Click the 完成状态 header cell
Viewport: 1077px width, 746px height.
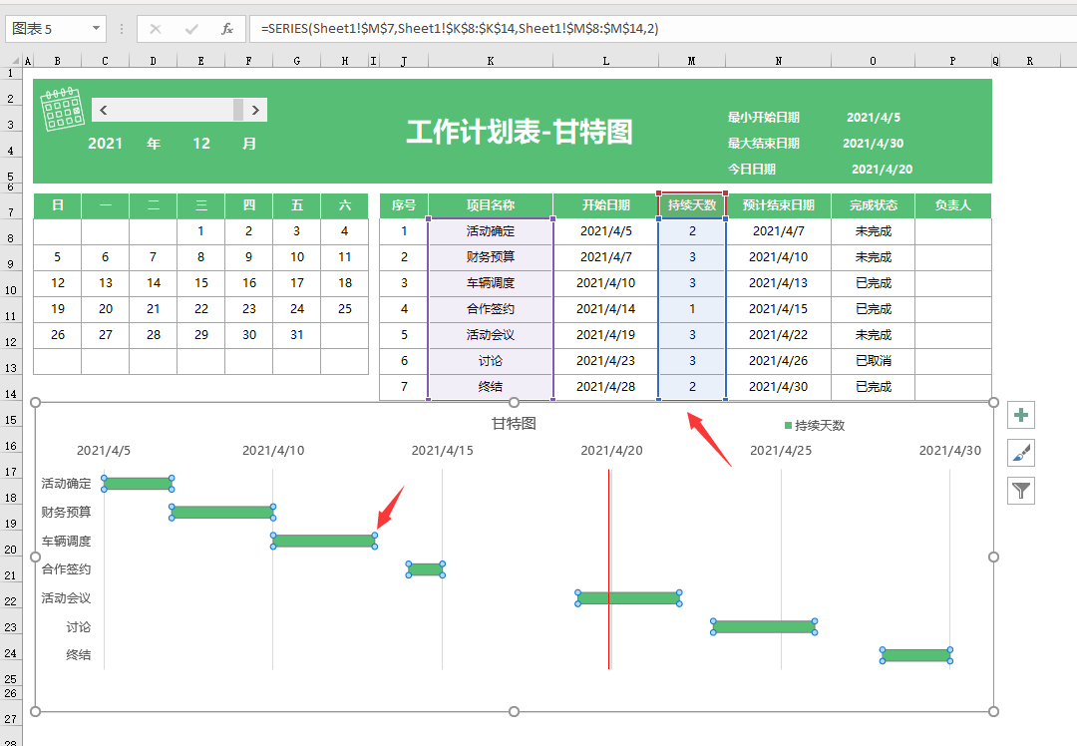point(873,205)
